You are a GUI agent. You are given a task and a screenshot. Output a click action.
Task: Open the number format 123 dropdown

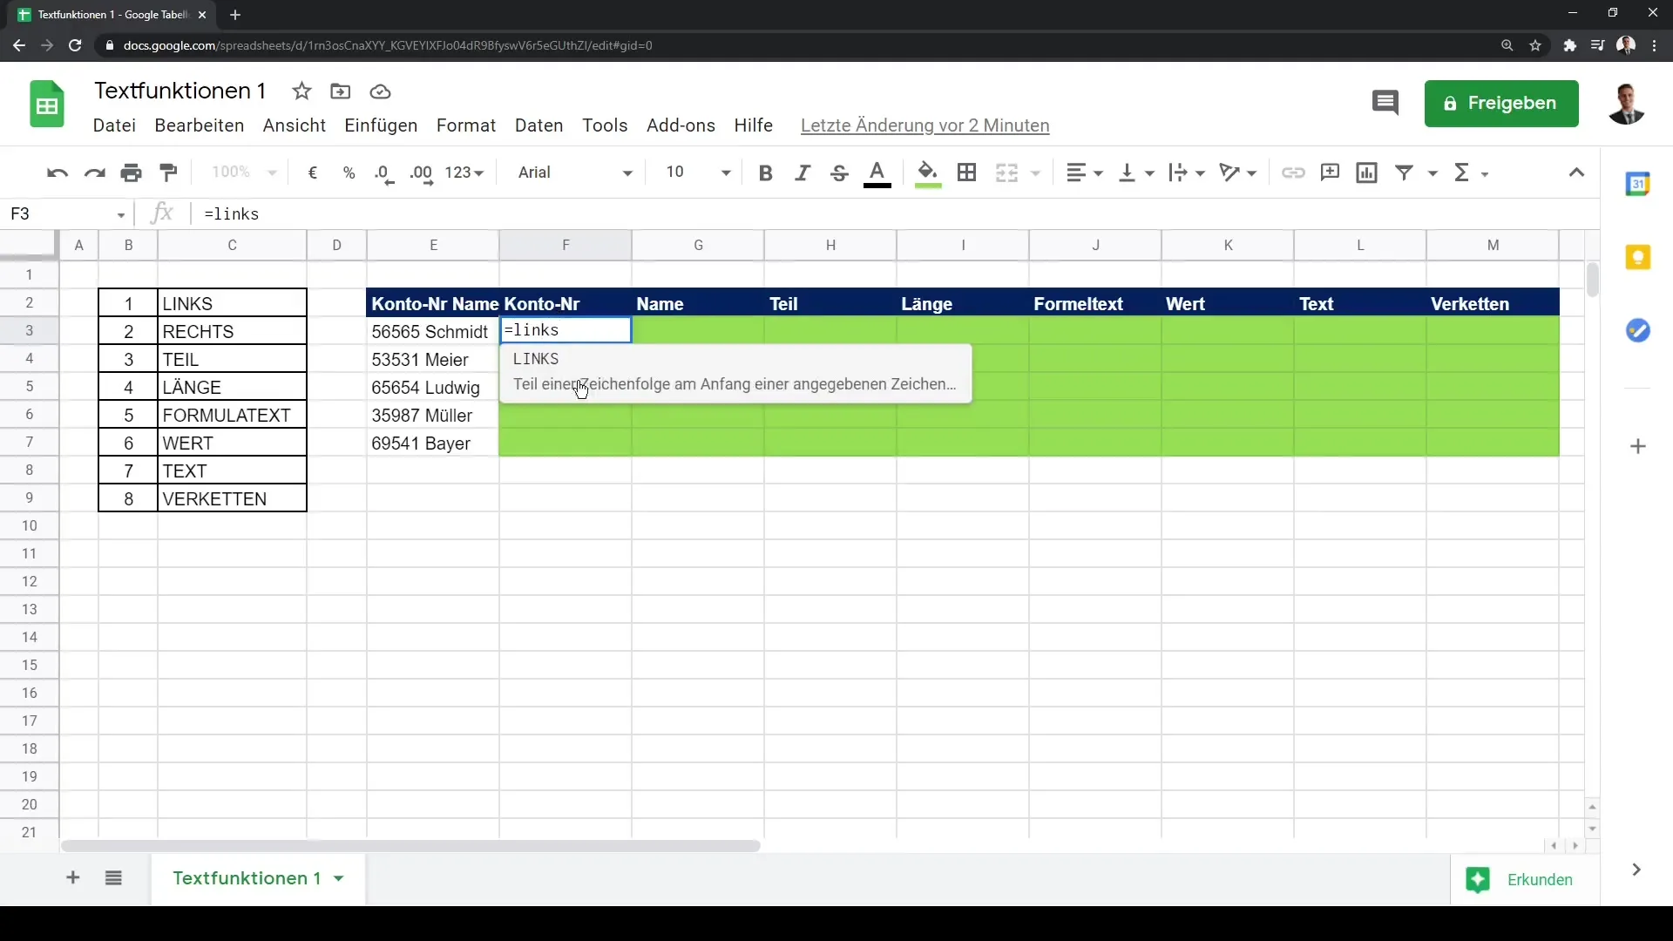(x=464, y=173)
